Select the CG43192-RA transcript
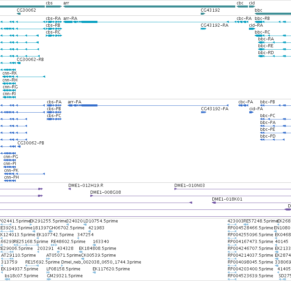This screenshot has height=281, width=291. (203, 29)
